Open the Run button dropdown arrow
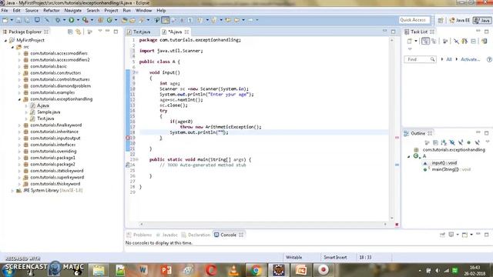The width and height of the screenshot is (493, 277). (x=78, y=20)
